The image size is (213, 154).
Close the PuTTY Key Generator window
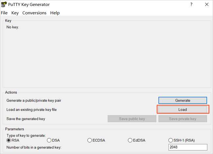(207, 4)
